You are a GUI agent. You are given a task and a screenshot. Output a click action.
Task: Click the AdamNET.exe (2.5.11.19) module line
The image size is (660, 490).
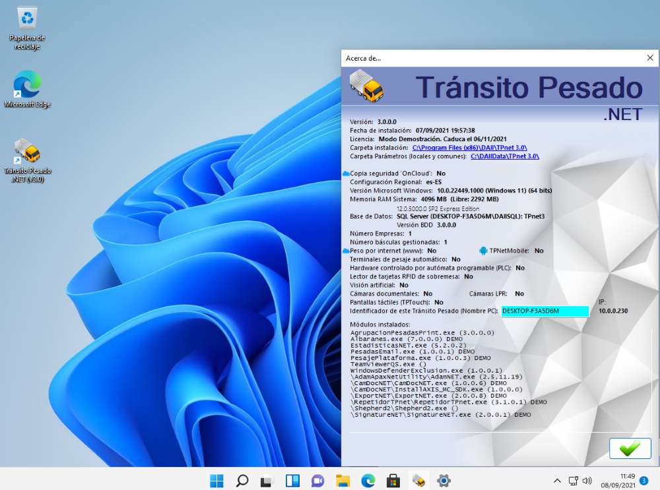tap(436, 377)
